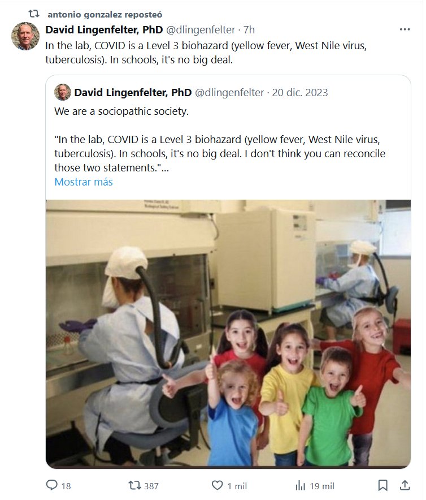Click the reply comment icon
The width and height of the screenshot is (426, 500).
[52, 485]
